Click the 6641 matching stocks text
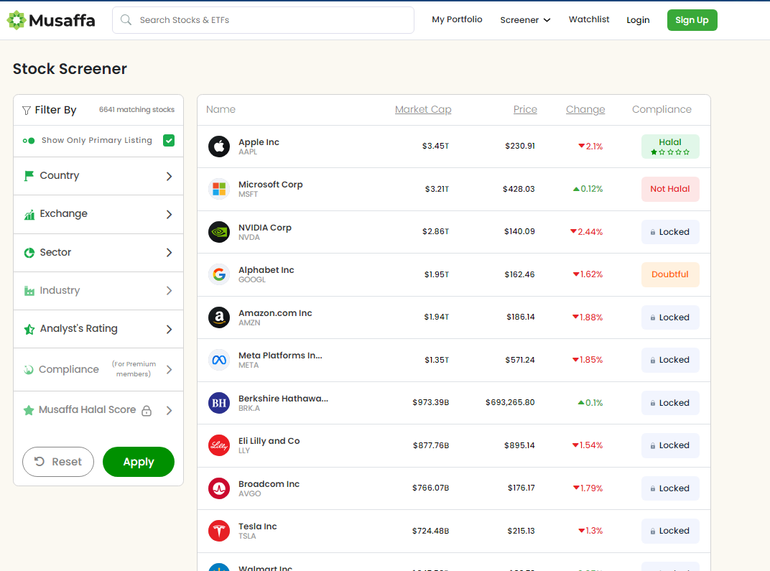Viewport: 770px width, 571px height. pos(136,109)
